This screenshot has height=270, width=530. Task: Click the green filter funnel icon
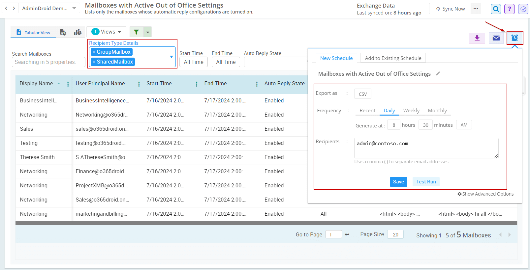[x=137, y=32]
